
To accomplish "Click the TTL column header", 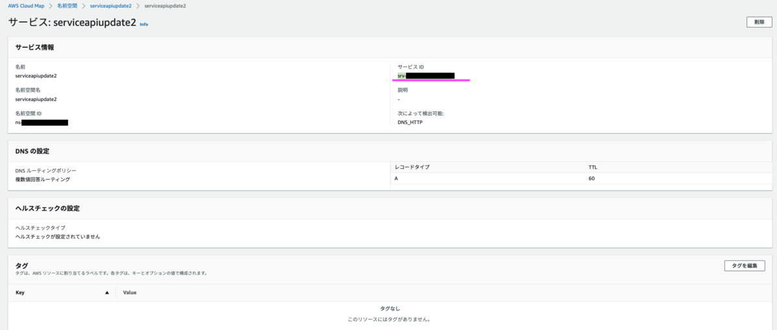I will point(592,167).
